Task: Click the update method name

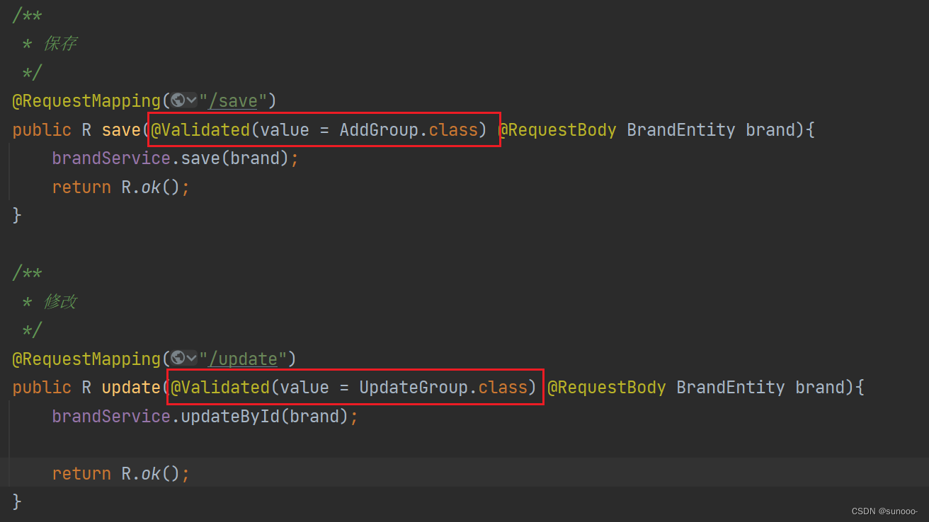Action: (x=131, y=388)
